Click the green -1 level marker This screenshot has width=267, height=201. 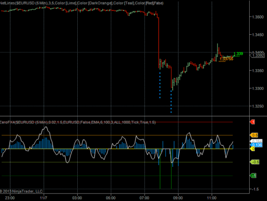click(253, 175)
